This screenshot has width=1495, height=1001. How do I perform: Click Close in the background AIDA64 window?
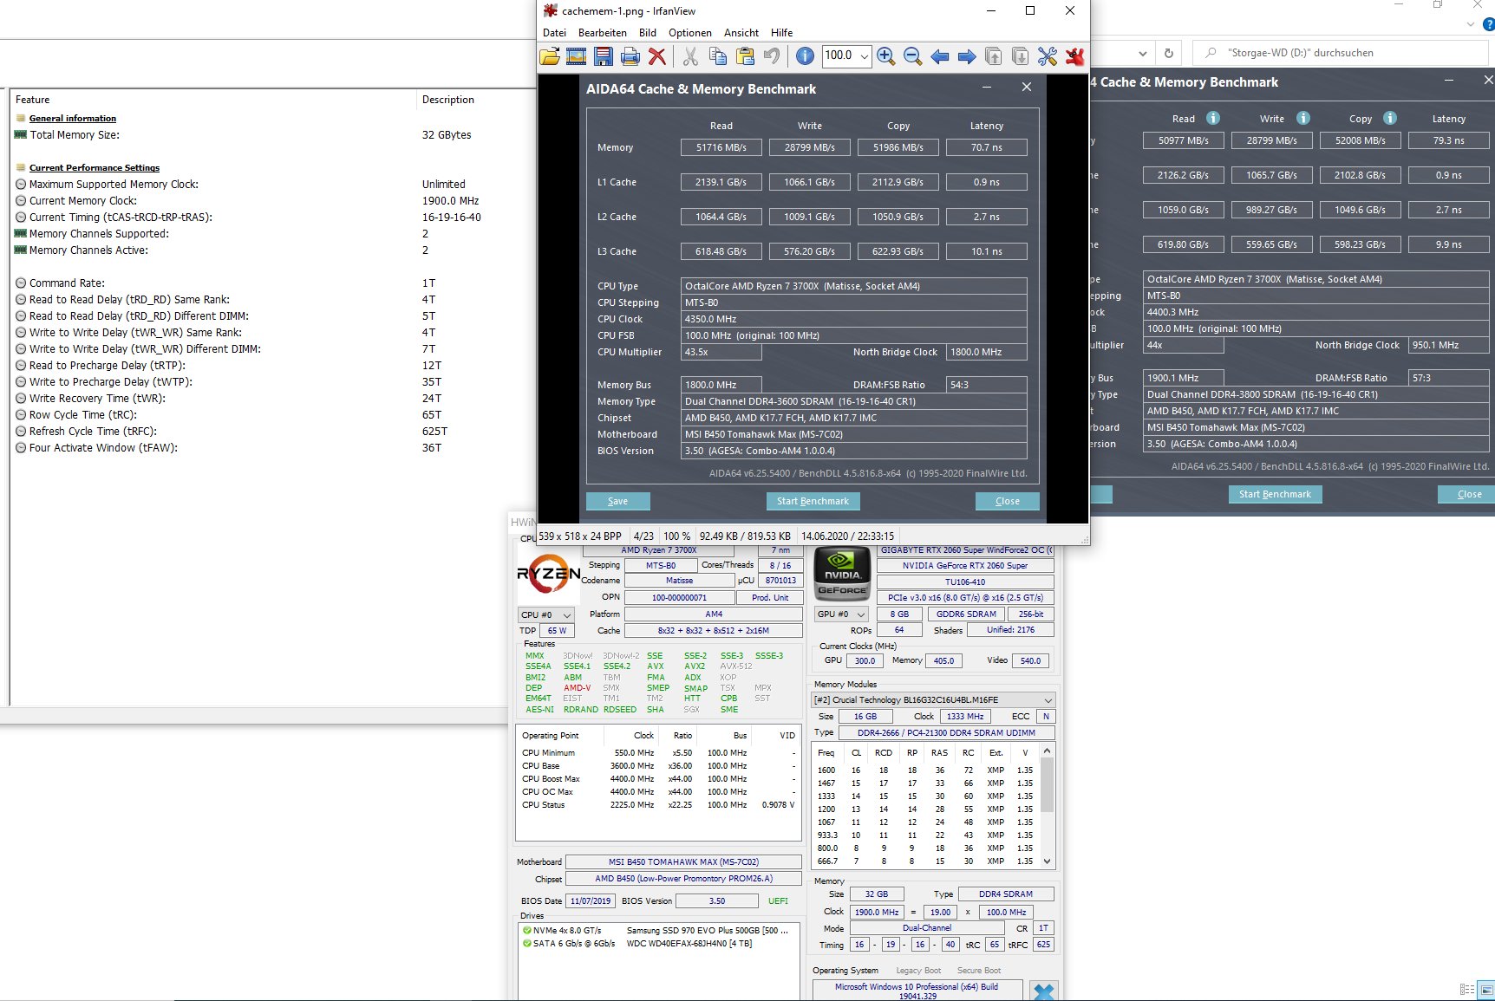[1466, 494]
